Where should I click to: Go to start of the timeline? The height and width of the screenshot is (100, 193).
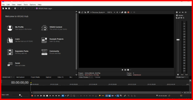click(50, 96)
